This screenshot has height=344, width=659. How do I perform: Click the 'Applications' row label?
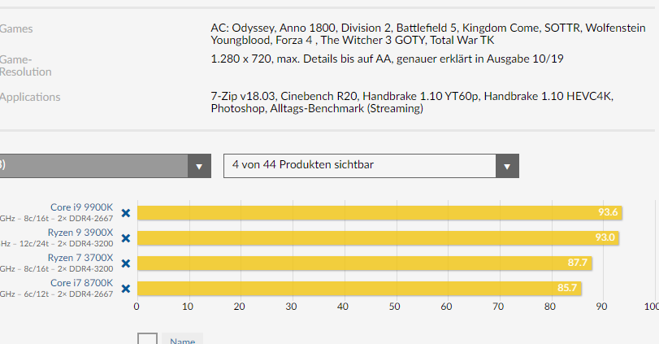pos(30,97)
